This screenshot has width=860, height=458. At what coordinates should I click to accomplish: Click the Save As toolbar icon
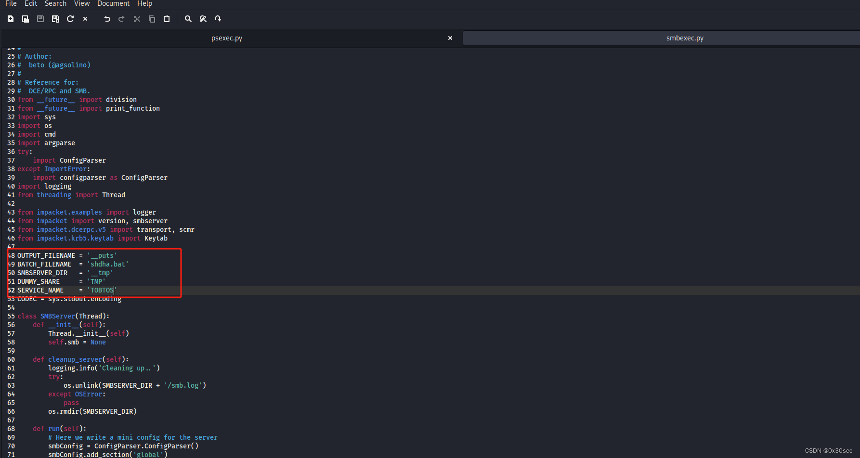coord(55,19)
